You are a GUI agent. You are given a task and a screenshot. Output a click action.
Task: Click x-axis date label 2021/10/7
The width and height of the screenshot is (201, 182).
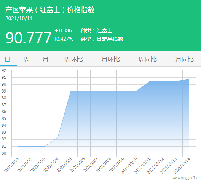click(x=91, y=165)
